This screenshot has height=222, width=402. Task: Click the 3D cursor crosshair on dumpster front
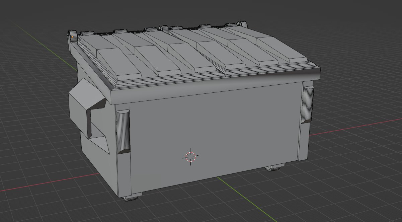click(191, 156)
